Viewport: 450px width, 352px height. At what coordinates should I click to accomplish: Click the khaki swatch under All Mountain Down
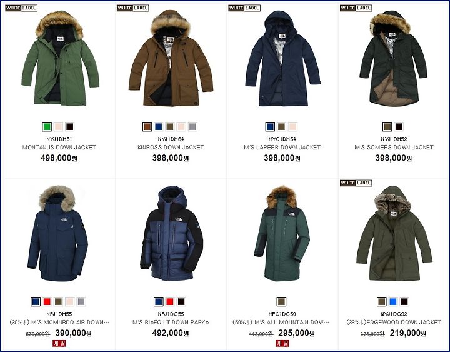[x=281, y=302]
